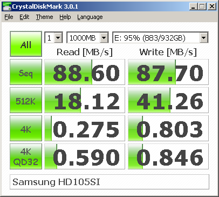Click the Read [MB/s] column header

(85, 52)
